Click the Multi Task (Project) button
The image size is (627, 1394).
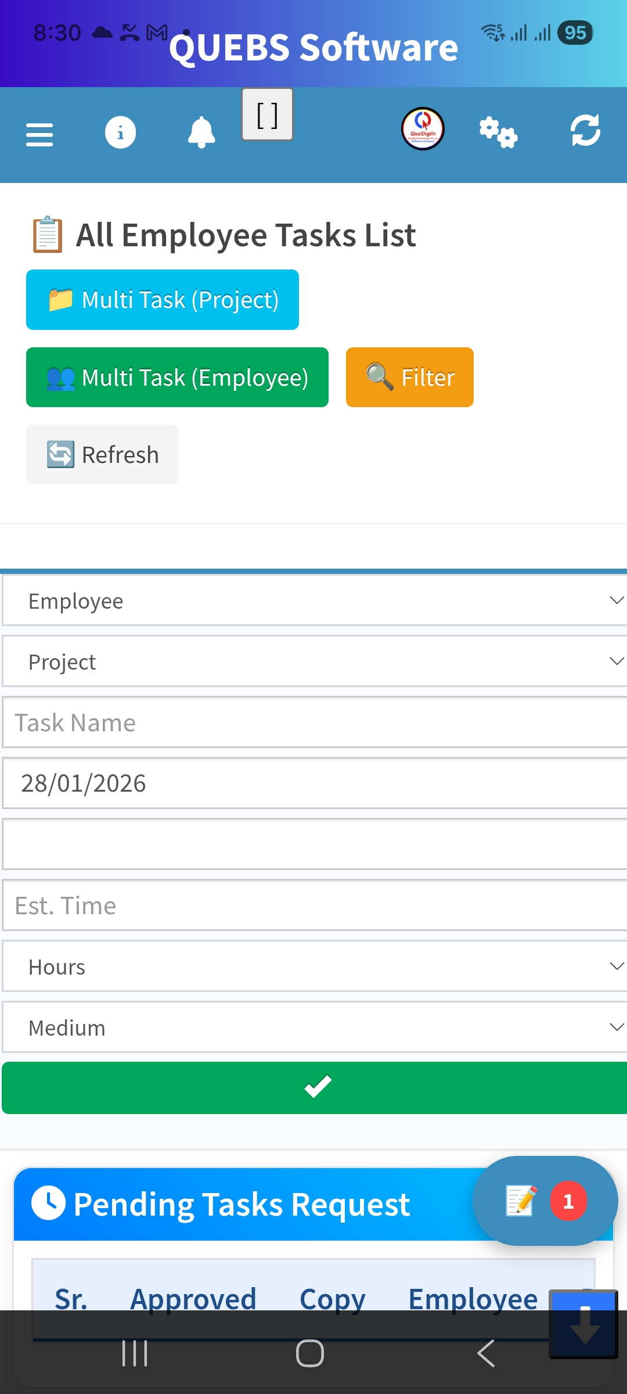[x=163, y=300]
